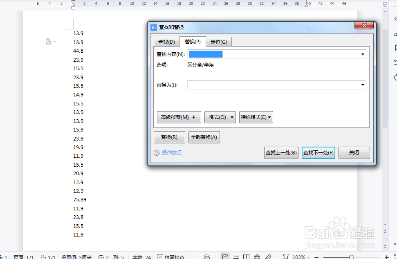The image size is (397, 259).
Task: Switch to the 定位(G) tab
Action: [219, 41]
